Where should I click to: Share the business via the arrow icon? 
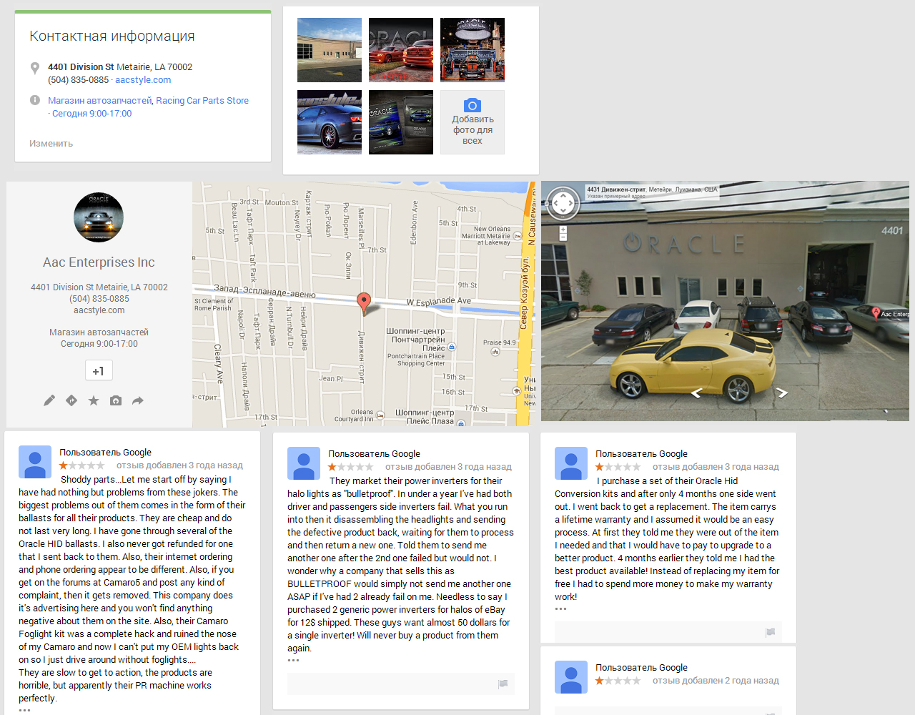click(138, 400)
